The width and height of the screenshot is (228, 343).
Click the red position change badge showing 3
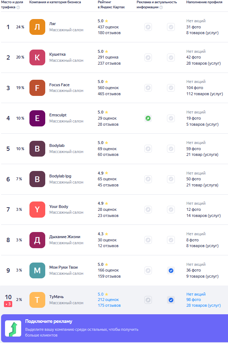point(8,304)
